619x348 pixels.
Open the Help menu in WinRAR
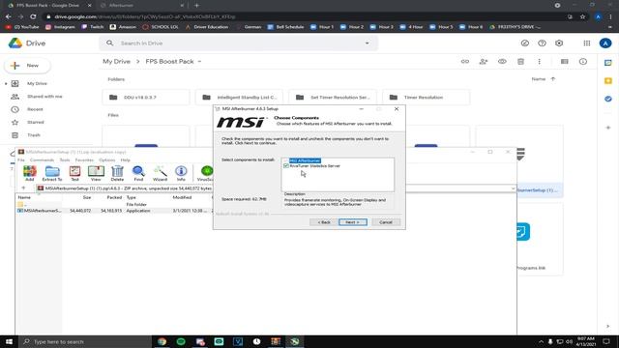point(125,159)
